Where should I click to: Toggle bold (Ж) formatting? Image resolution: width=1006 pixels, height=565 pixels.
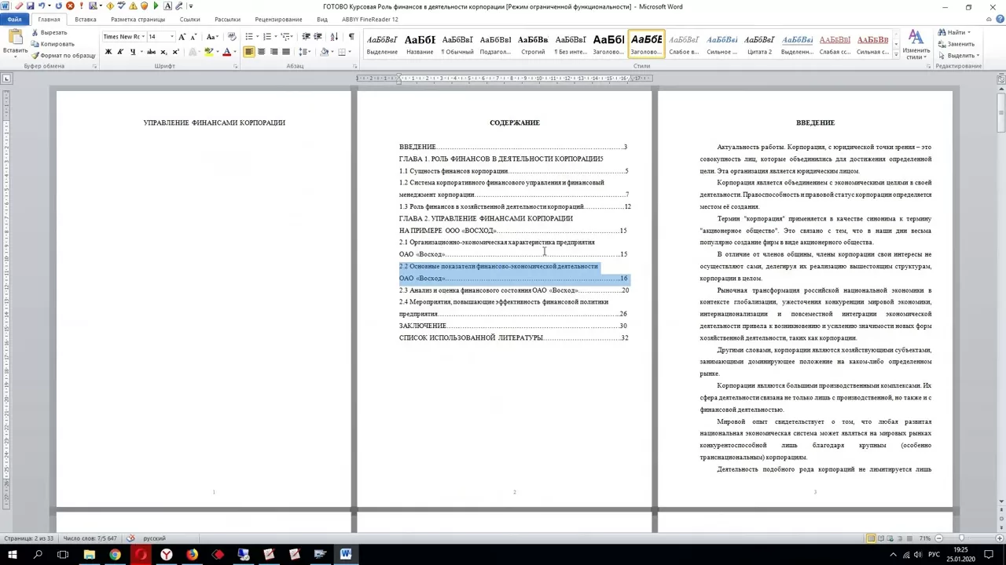(x=108, y=52)
